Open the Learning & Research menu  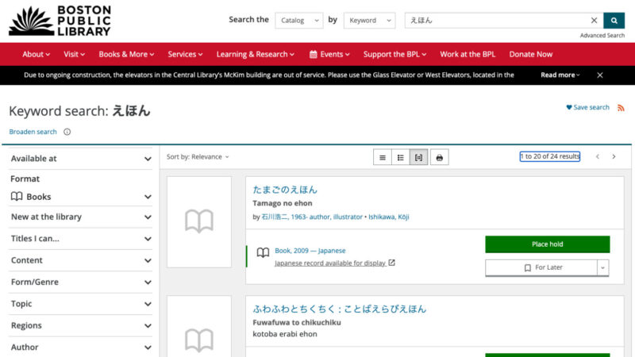[255, 54]
